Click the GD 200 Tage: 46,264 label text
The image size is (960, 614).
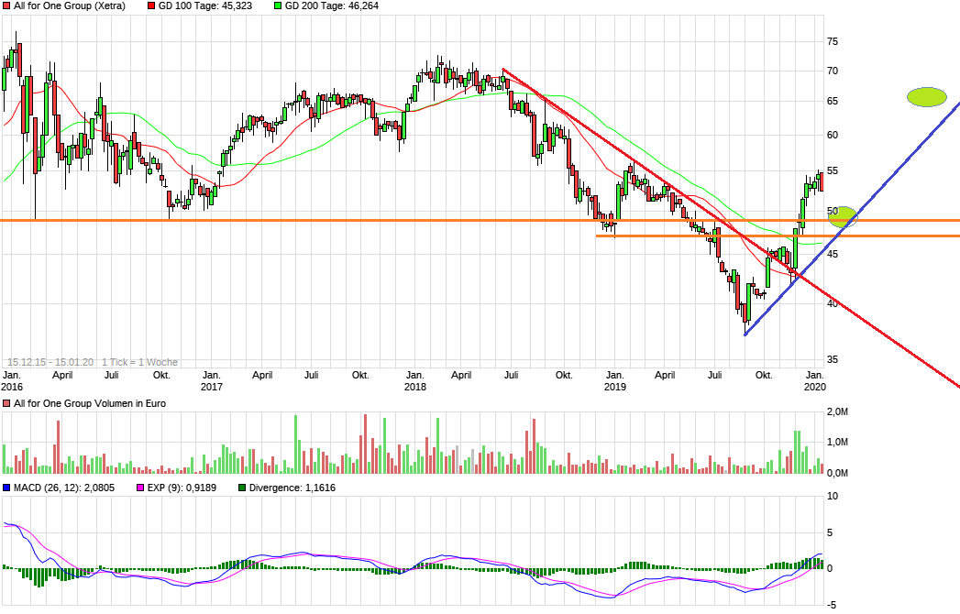tap(331, 5)
